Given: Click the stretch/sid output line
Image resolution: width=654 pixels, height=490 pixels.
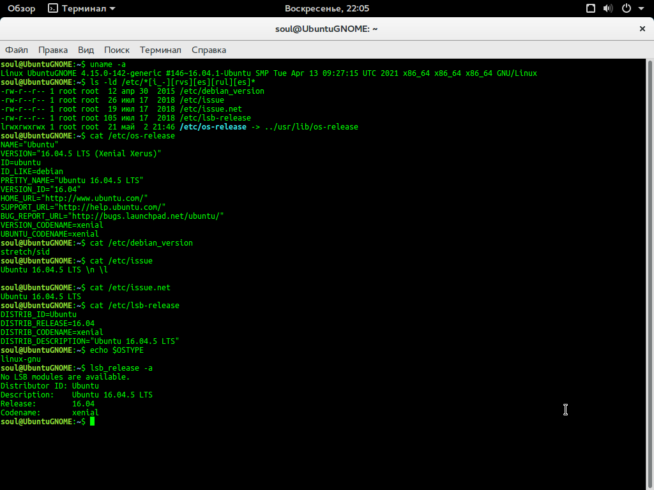Looking at the screenshot, I should (25, 252).
